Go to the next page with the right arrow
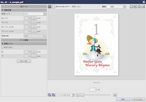This screenshot has width=146, height=102. tap(115, 95)
